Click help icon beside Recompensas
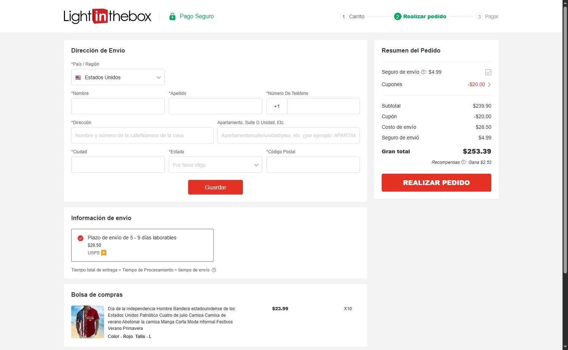The height and width of the screenshot is (350, 568). (x=463, y=162)
